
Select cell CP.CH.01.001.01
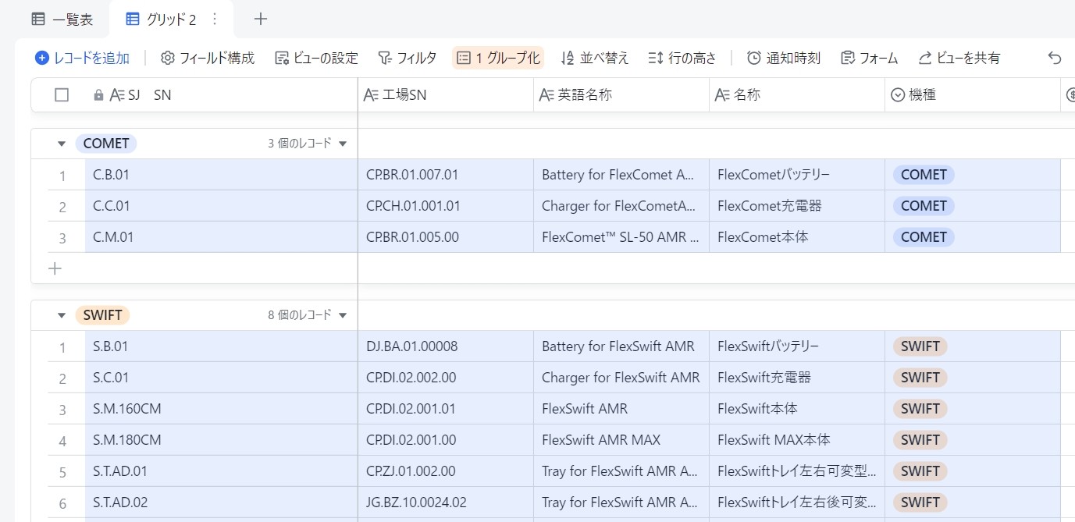[446, 206]
